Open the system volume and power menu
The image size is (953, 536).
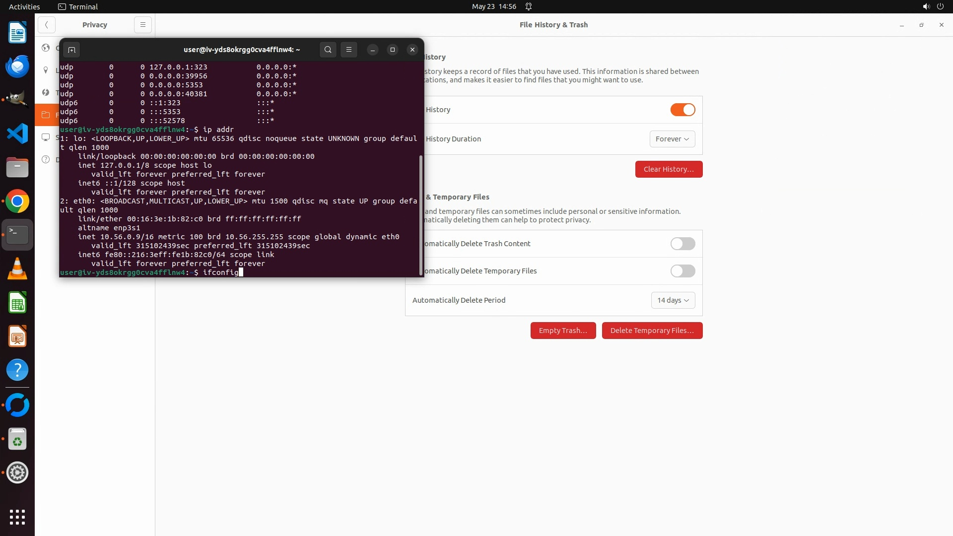coord(933,6)
